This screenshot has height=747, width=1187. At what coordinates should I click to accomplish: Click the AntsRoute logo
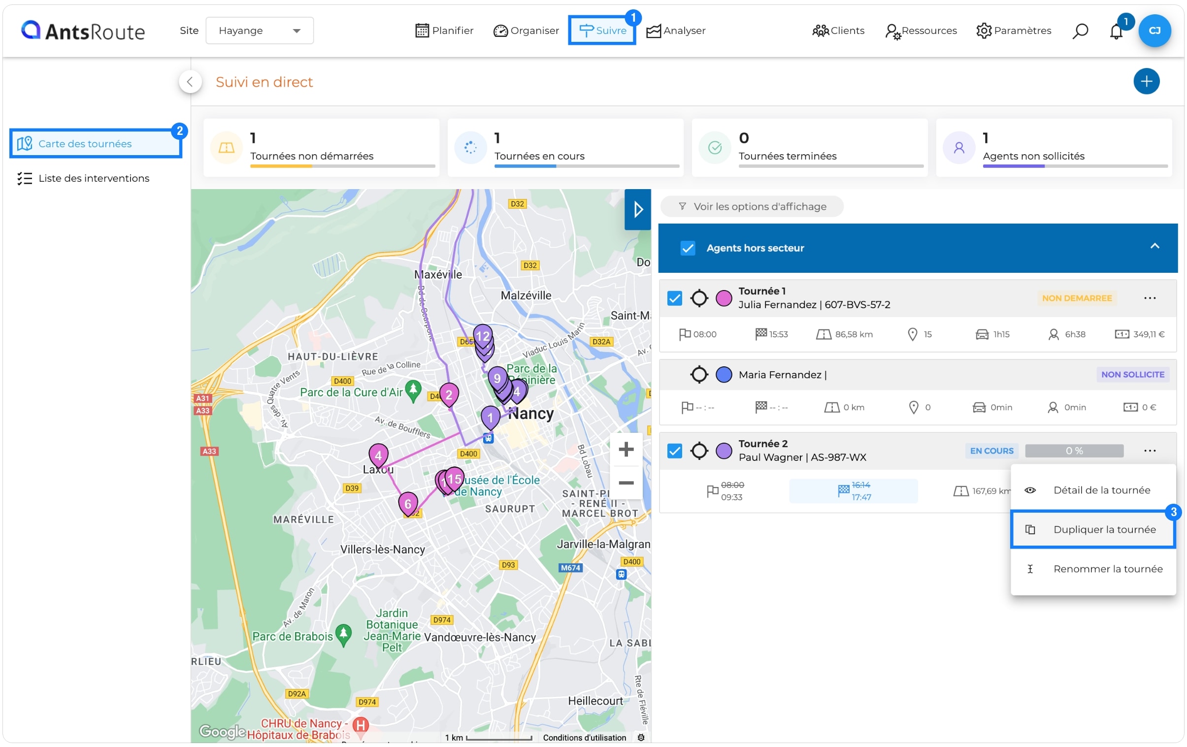83,31
